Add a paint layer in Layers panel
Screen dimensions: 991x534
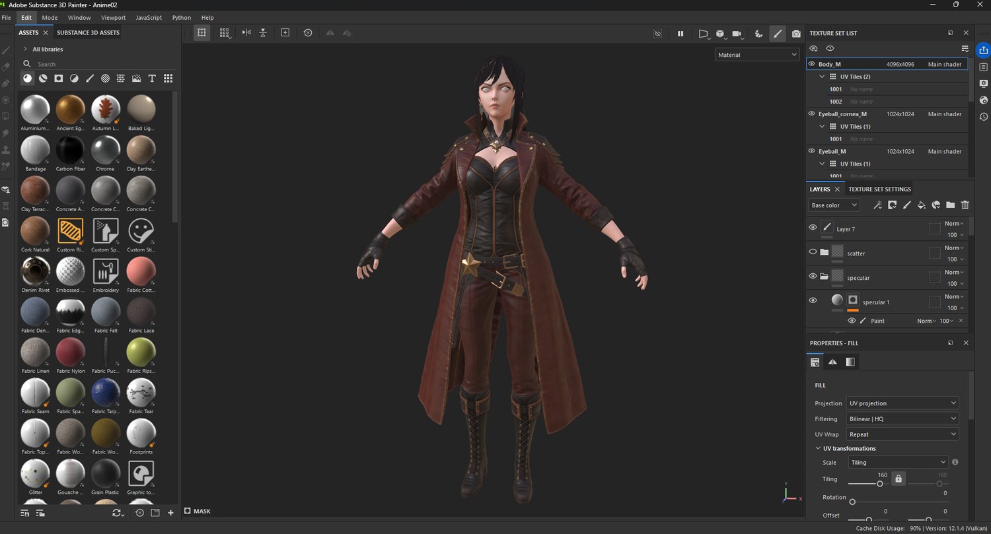tap(906, 205)
